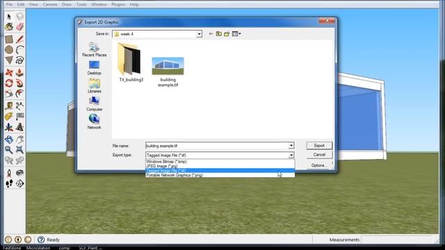Open the View Menu icon dropdown
This screenshot has width=445, height=250.
pyautogui.click(x=236, y=34)
